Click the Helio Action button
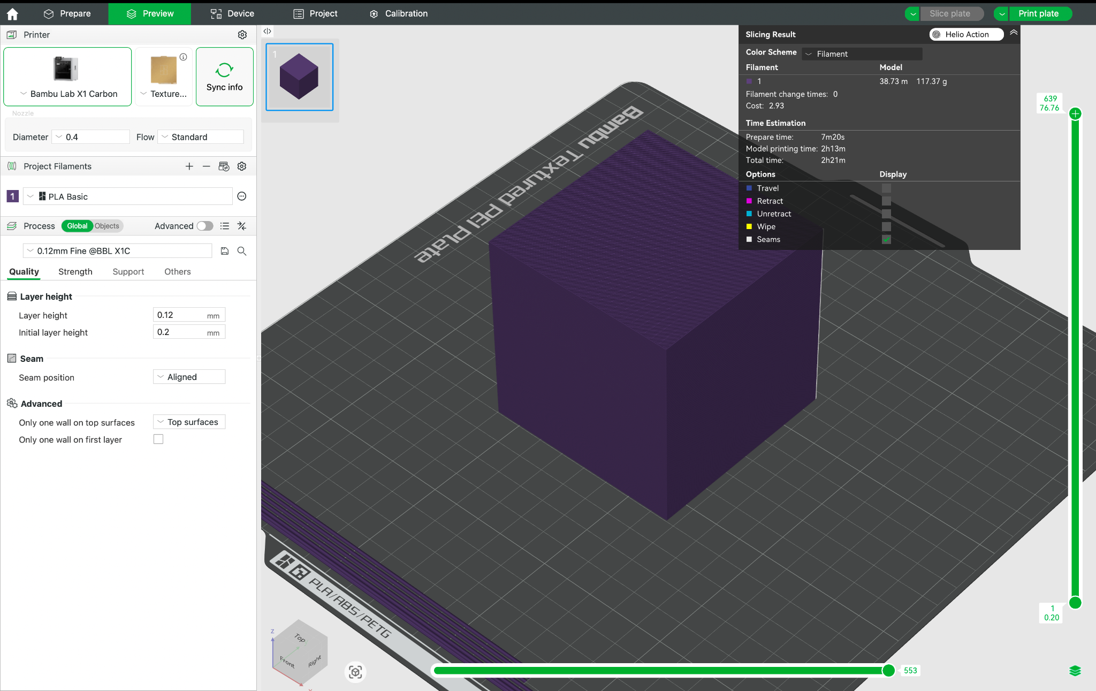Image resolution: width=1096 pixels, height=691 pixels. tap(966, 34)
